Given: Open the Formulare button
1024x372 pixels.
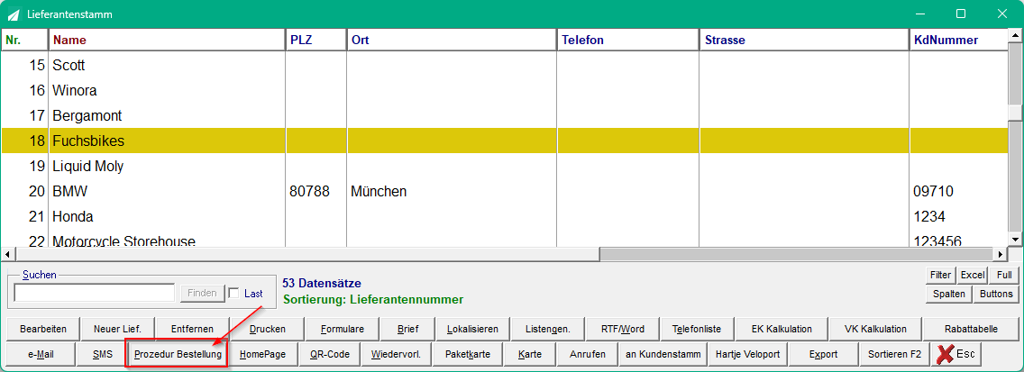Looking at the screenshot, I should tap(343, 329).
